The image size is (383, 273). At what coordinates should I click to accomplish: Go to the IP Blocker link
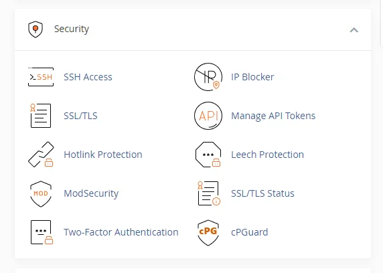click(x=252, y=77)
